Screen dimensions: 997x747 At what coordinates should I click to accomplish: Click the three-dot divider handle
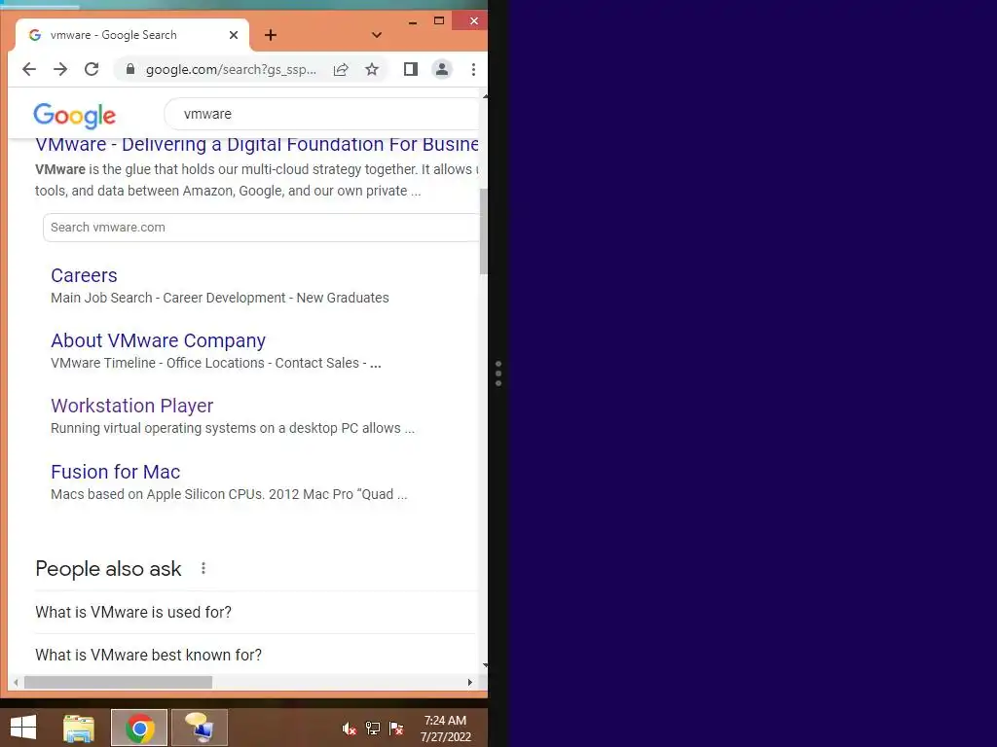(x=498, y=373)
